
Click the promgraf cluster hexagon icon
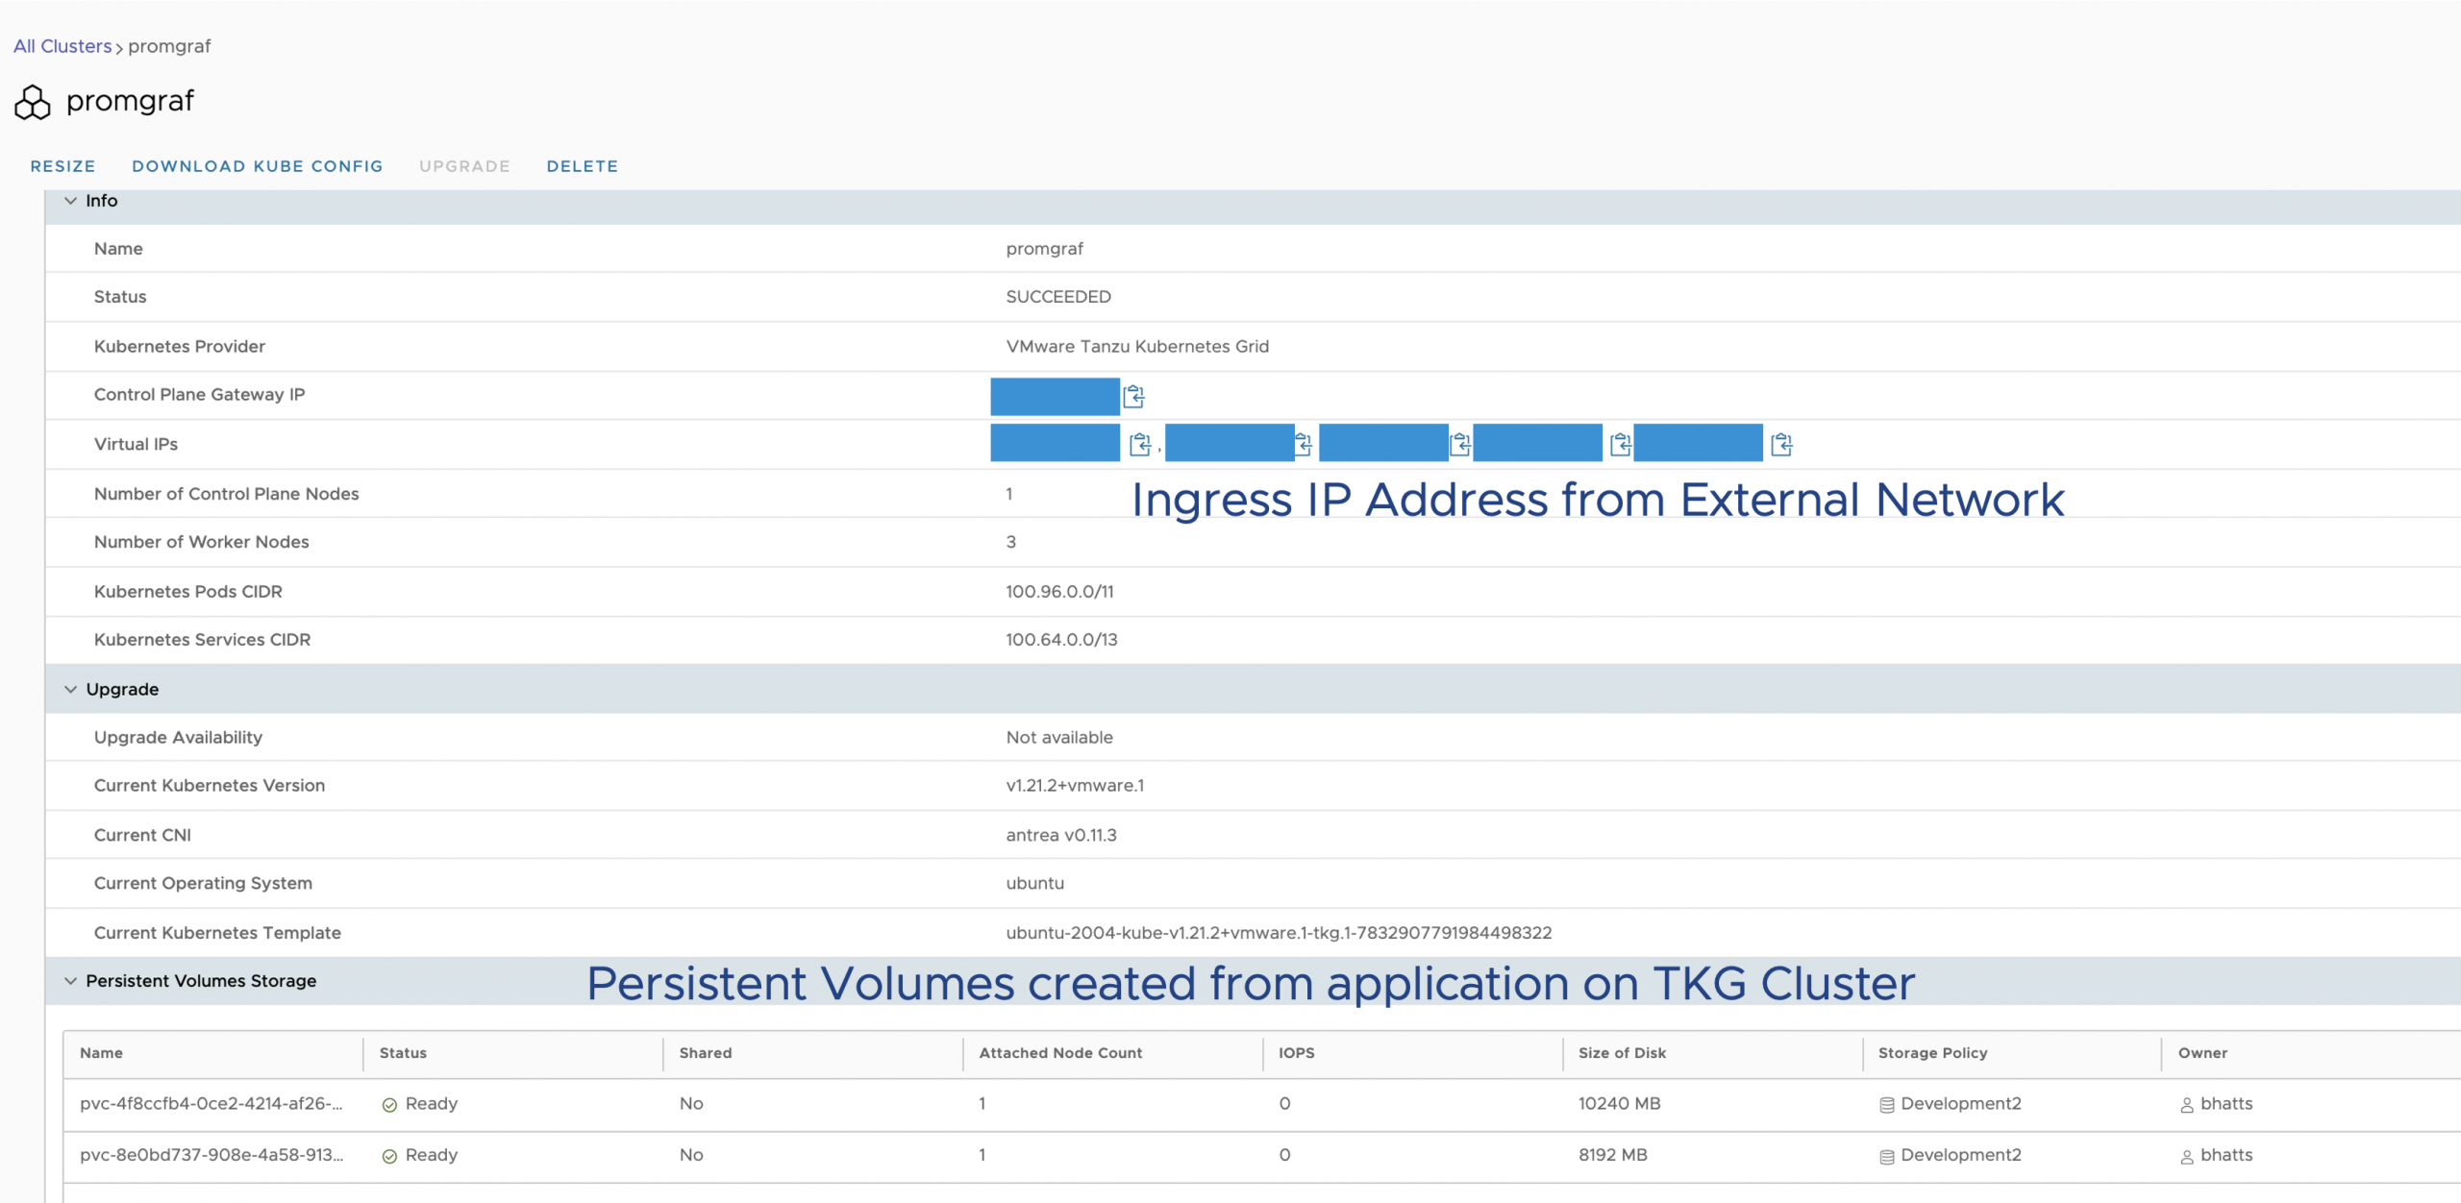pyautogui.click(x=33, y=102)
